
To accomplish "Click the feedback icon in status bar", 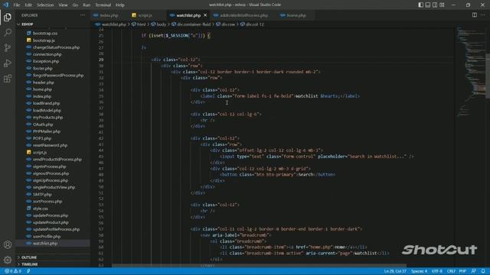I will pos(474,271).
